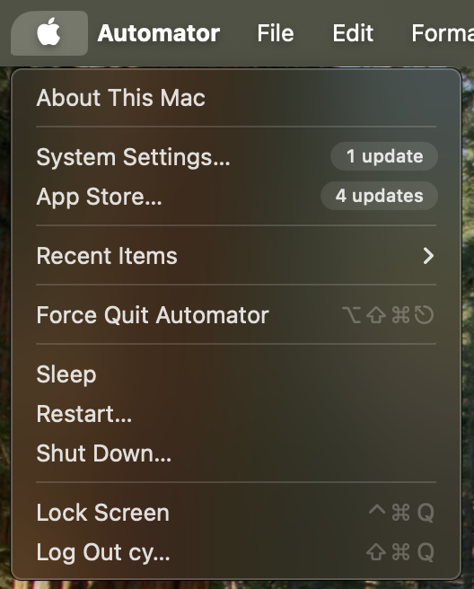Open the Edit menu
This screenshot has width=474, height=589.
[x=353, y=33]
